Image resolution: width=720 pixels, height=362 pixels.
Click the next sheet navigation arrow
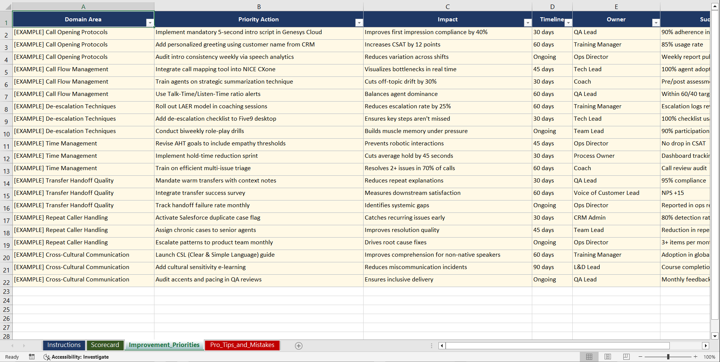[24, 346]
